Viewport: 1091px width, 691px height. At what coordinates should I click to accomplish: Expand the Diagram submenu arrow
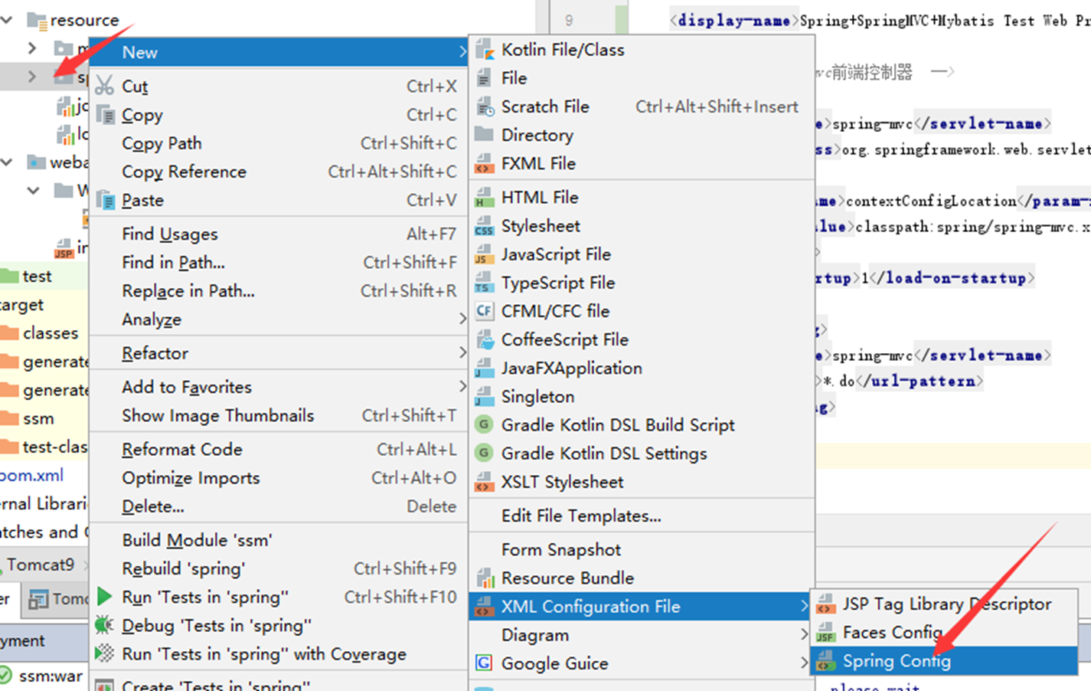click(x=803, y=634)
